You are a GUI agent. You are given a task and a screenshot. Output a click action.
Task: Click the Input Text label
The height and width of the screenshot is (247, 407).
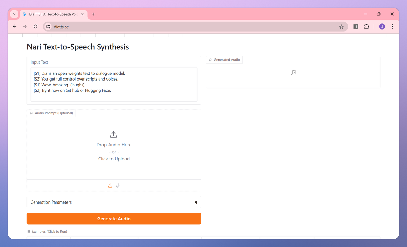(39, 62)
